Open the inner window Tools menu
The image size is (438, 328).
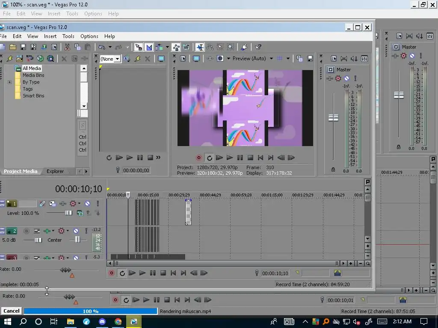tap(68, 36)
